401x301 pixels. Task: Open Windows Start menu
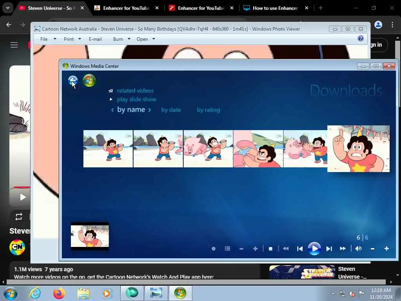tap(11, 293)
